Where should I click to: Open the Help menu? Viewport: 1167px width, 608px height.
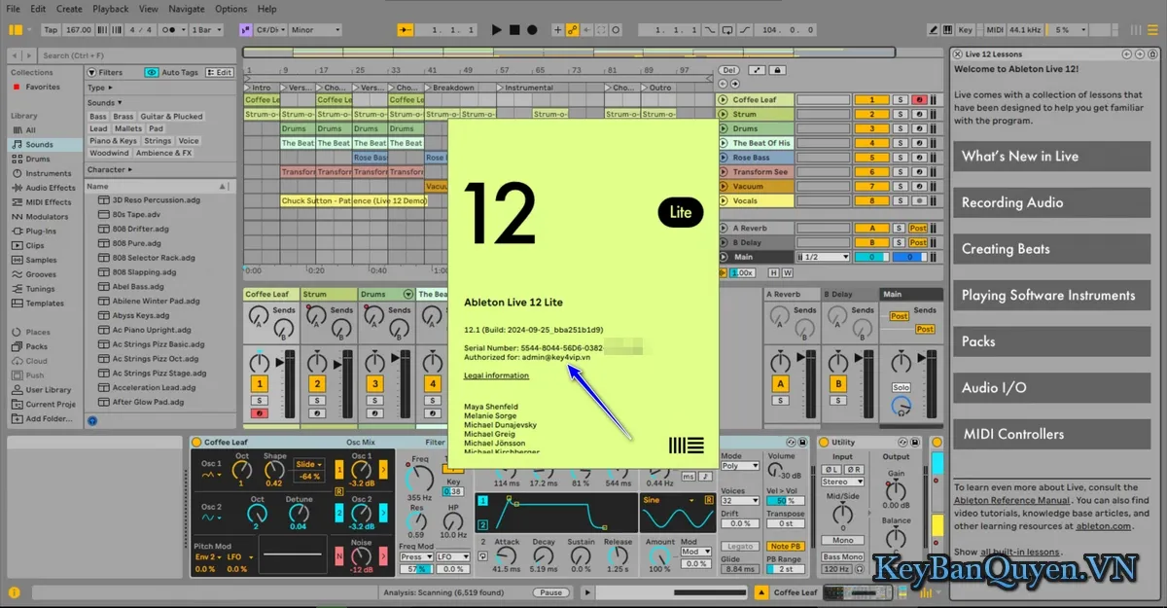pos(267,9)
